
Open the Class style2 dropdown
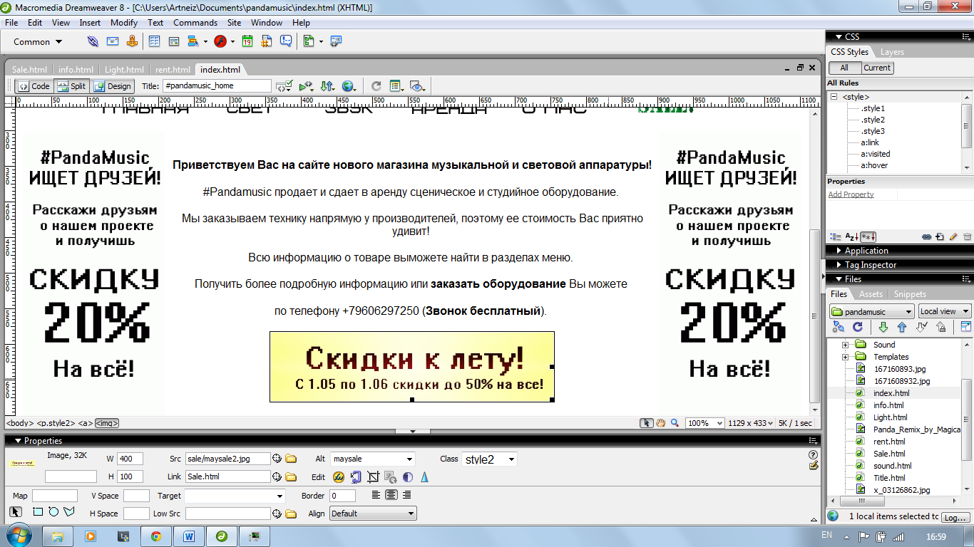(511, 459)
